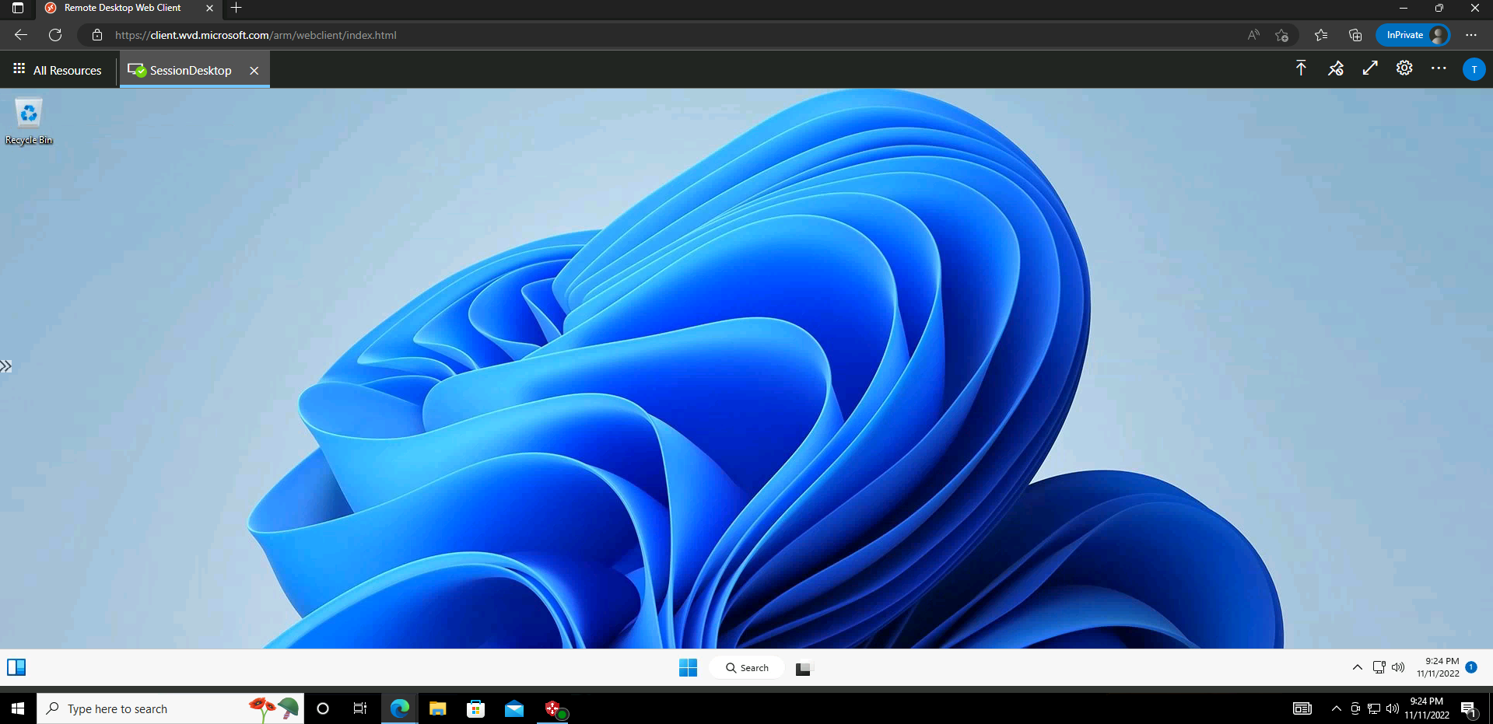The image size is (1493, 724).
Task: Close the Remote Desktop Web Client browser tab
Action: pyautogui.click(x=209, y=8)
